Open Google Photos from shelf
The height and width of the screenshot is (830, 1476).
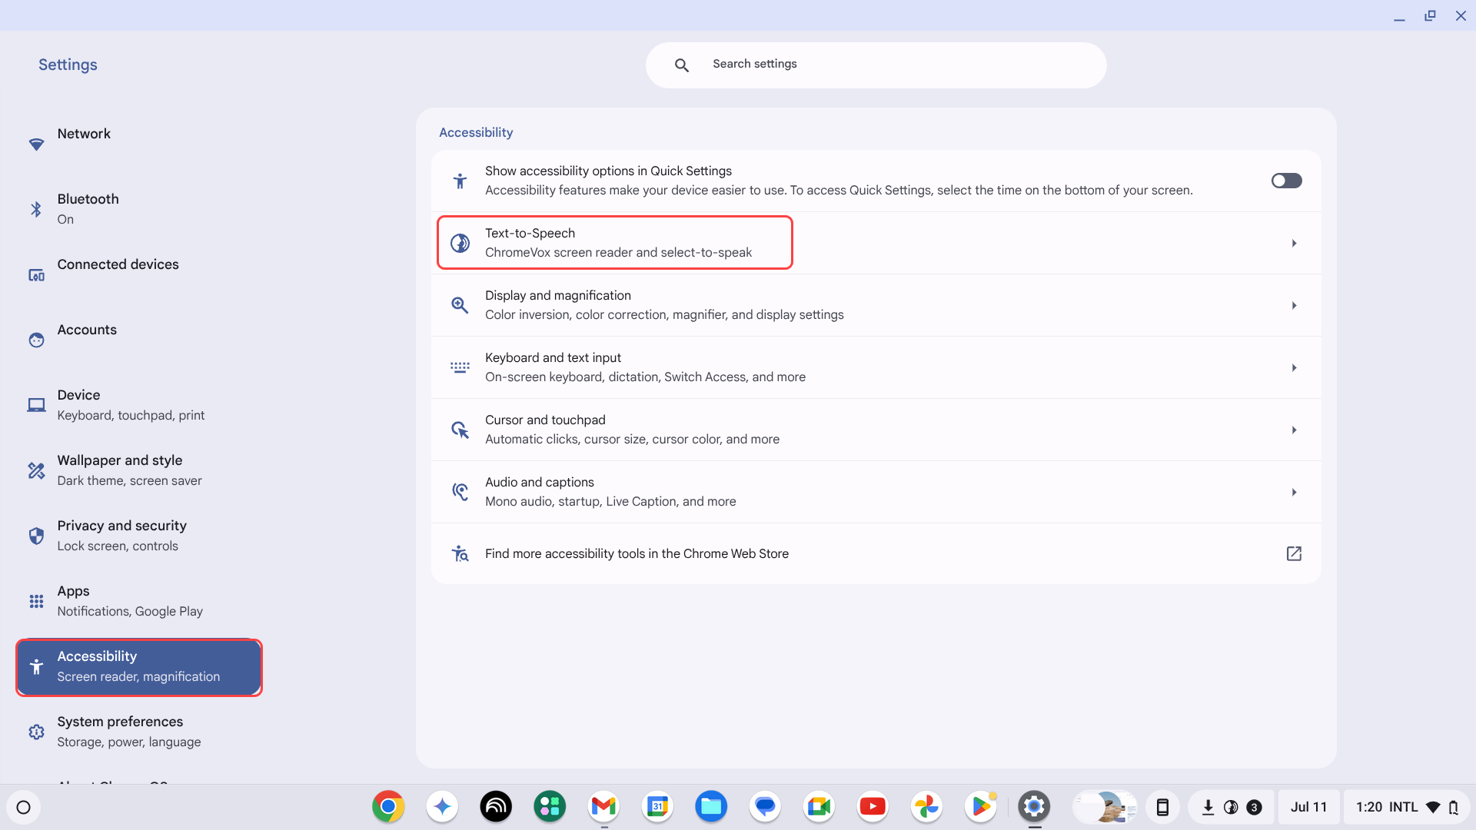pos(926,806)
